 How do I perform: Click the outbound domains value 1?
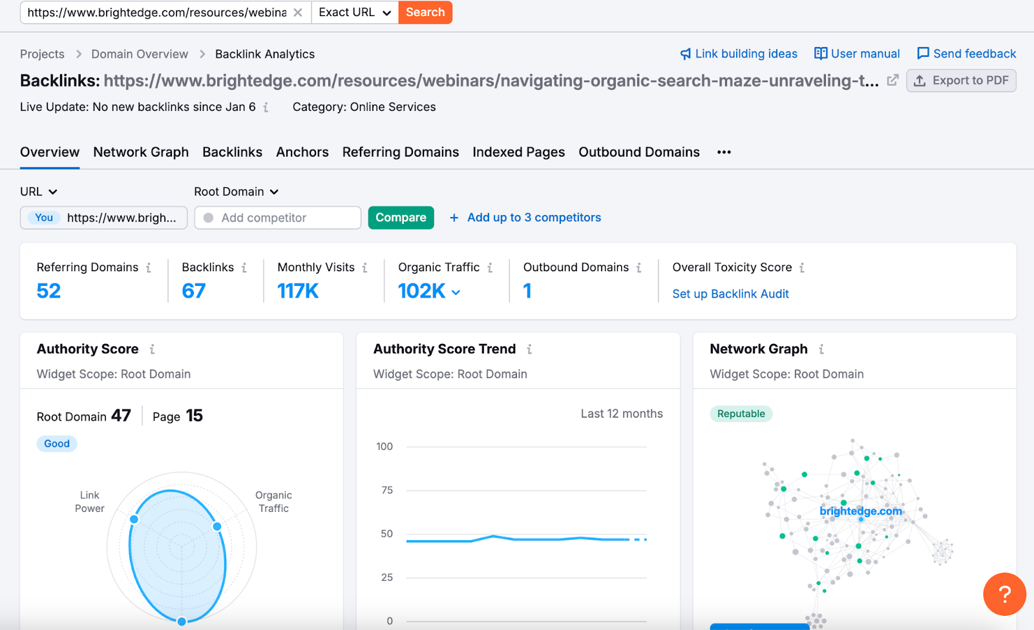(527, 291)
